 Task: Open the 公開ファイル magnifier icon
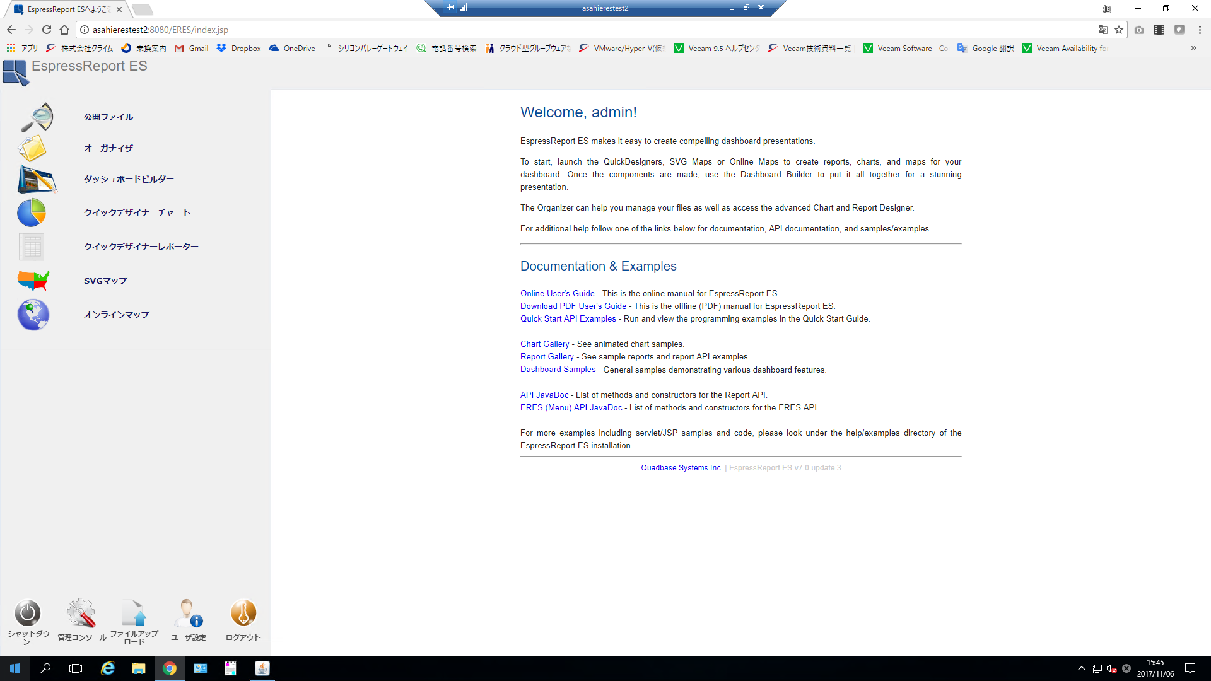(37, 117)
